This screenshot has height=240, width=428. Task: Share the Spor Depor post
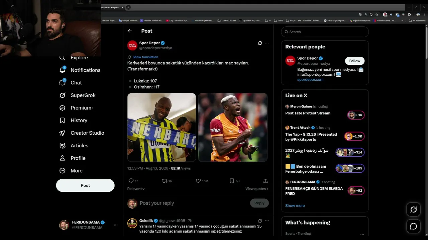click(265, 181)
